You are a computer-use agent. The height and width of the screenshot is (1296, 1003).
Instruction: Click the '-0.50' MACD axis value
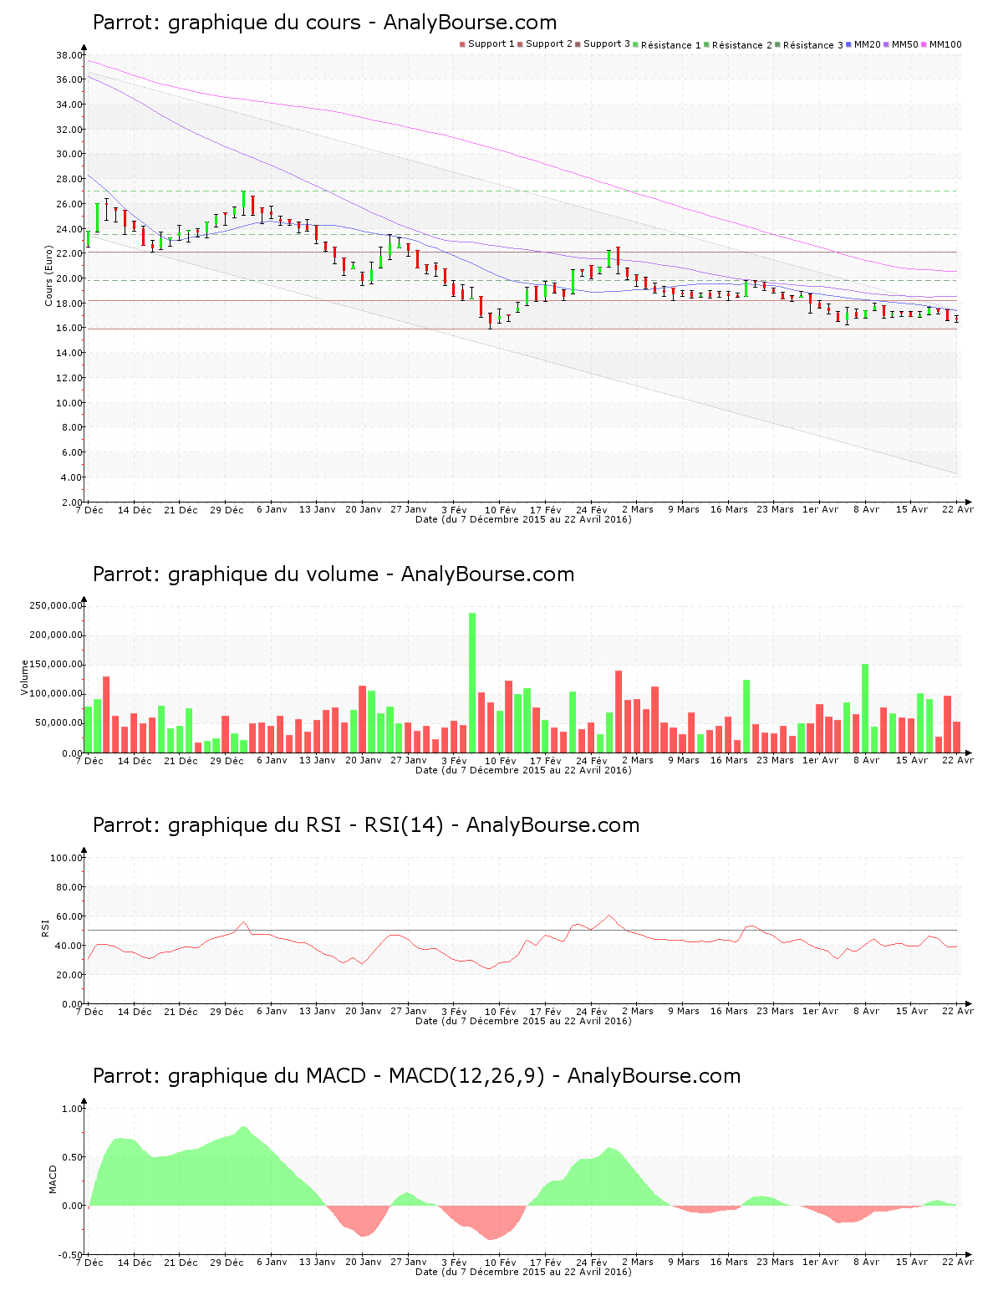[70, 1255]
